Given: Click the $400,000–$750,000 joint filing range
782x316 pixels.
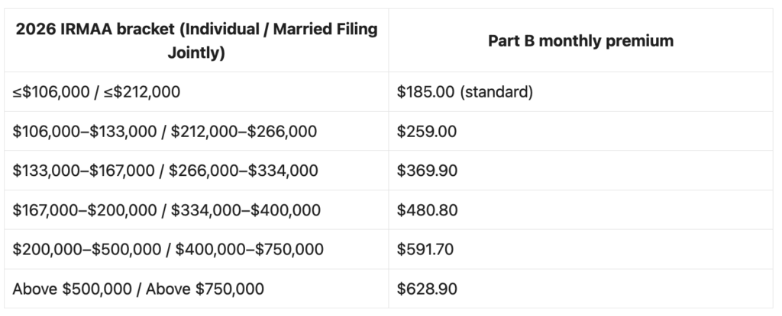Looking at the screenshot, I should click(x=250, y=249).
